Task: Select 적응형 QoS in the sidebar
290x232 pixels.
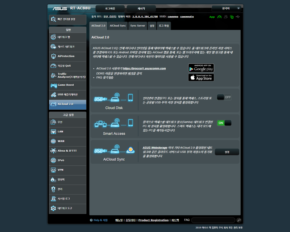Action: tap(67, 66)
